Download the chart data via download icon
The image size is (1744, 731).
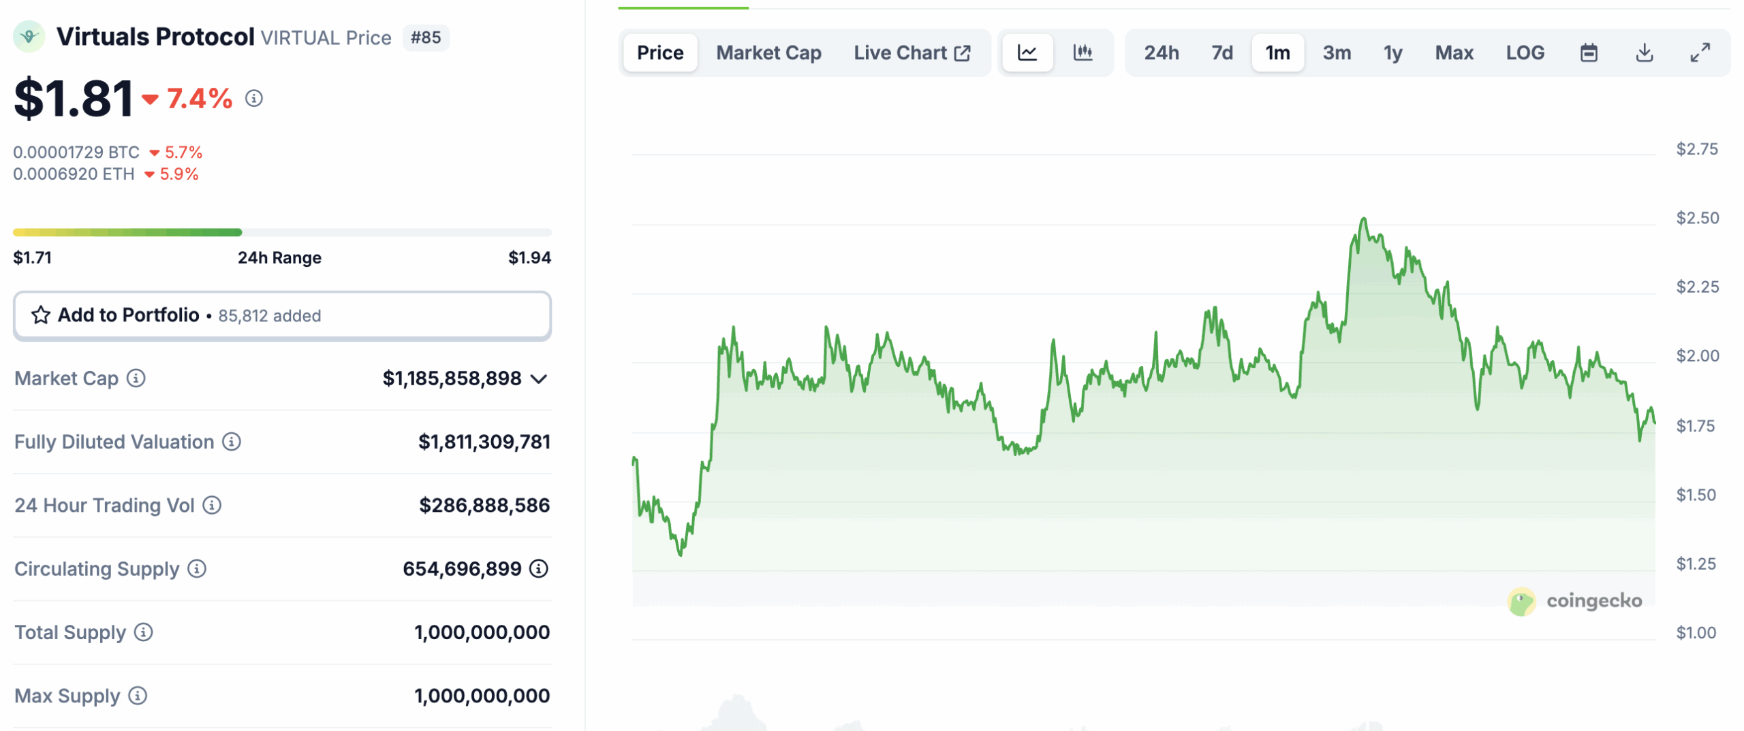[x=1645, y=52]
